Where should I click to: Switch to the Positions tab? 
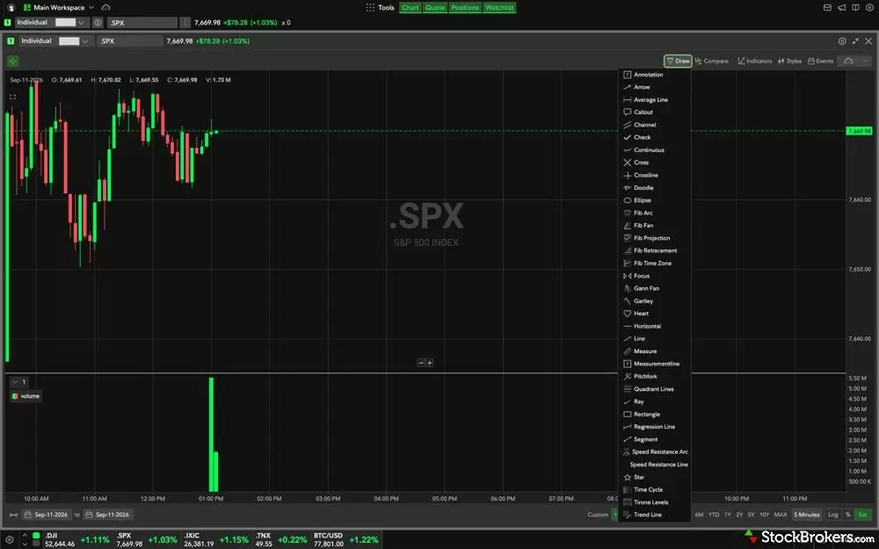tap(465, 8)
